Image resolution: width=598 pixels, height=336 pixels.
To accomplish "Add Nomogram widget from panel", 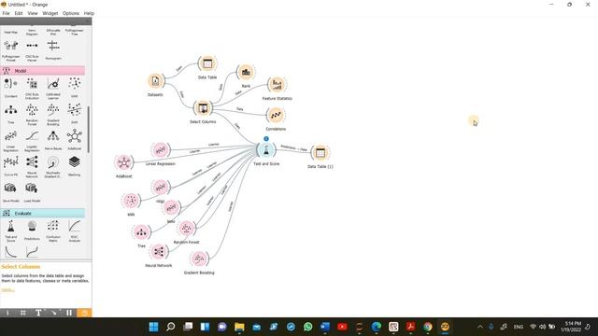I will click(53, 49).
